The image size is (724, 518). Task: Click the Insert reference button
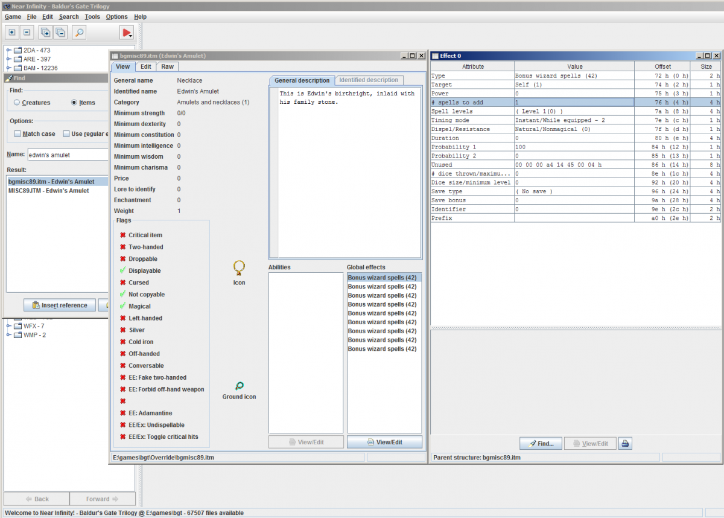[x=60, y=305]
